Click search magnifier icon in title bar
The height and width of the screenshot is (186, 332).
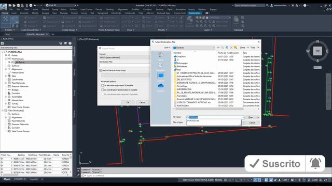click(x=268, y=5)
